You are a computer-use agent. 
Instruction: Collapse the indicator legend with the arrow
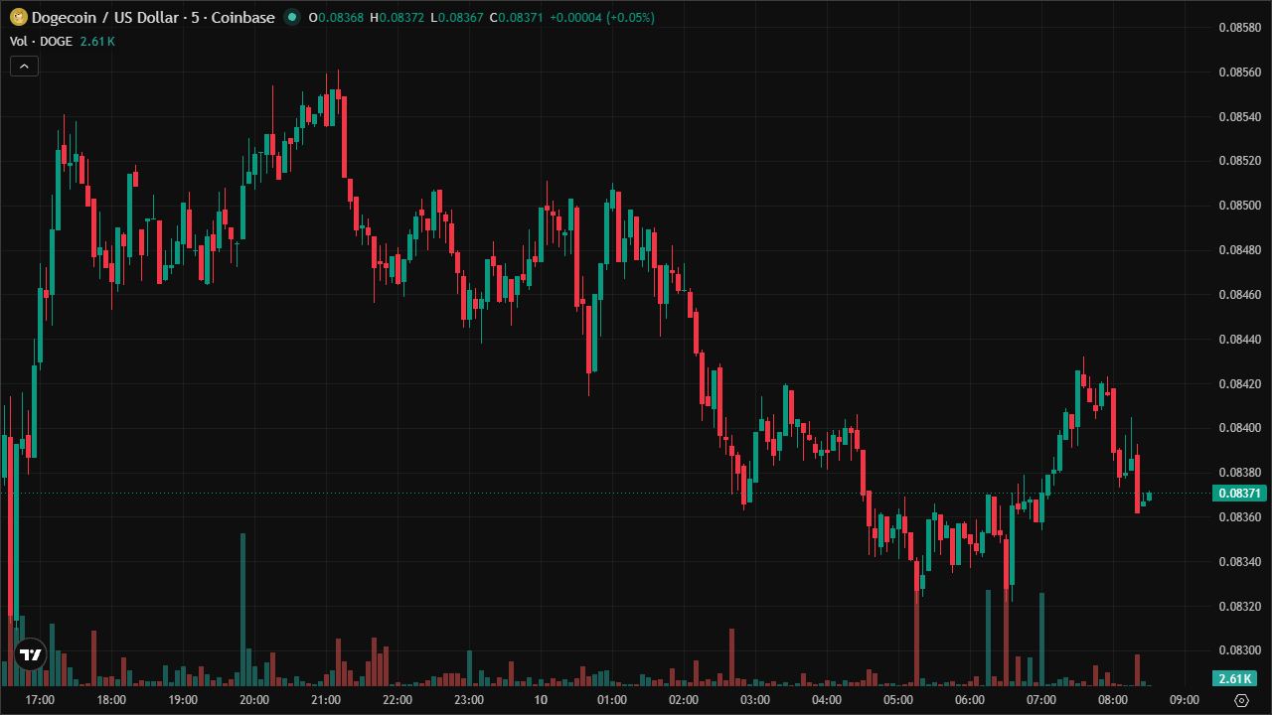(x=24, y=67)
